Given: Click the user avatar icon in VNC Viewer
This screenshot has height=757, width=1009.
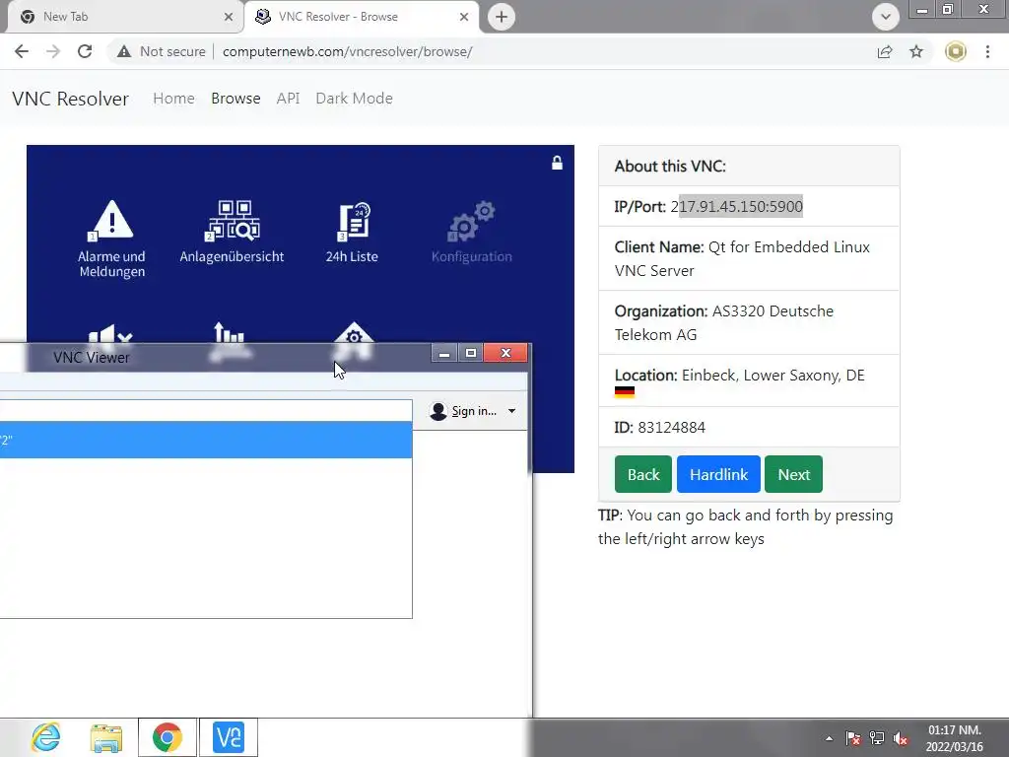Looking at the screenshot, I should tap(438, 411).
